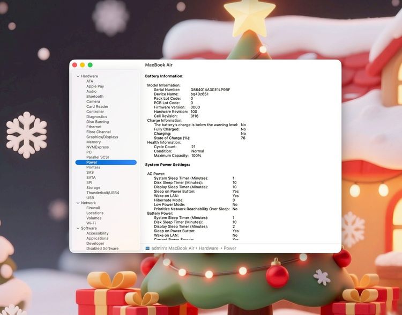Select Disabled Software in the sidebar

102,248
